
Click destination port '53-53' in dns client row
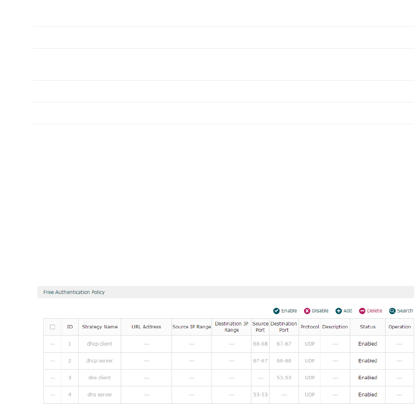(284, 378)
